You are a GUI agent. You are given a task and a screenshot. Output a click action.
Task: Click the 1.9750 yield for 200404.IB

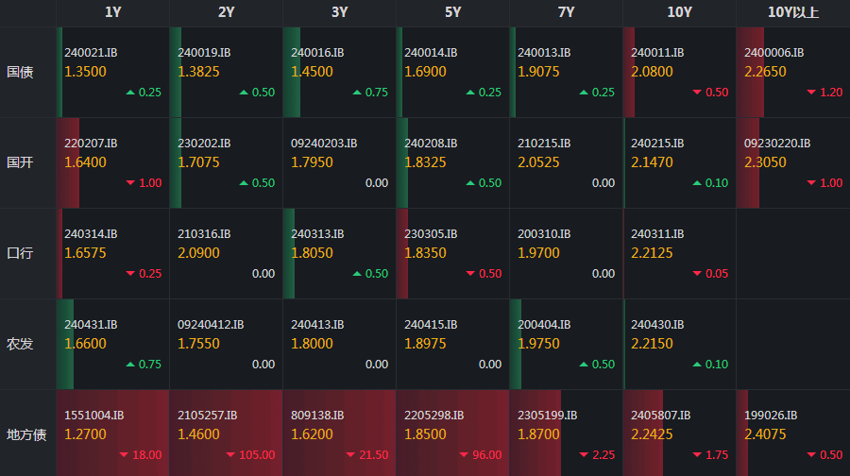(x=538, y=344)
